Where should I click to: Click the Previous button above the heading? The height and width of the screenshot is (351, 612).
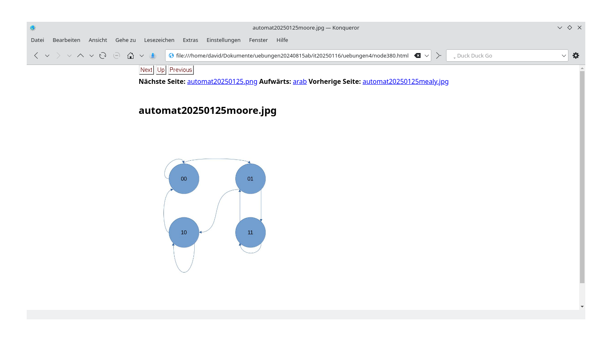pyautogui.click(x=180, y=70)
